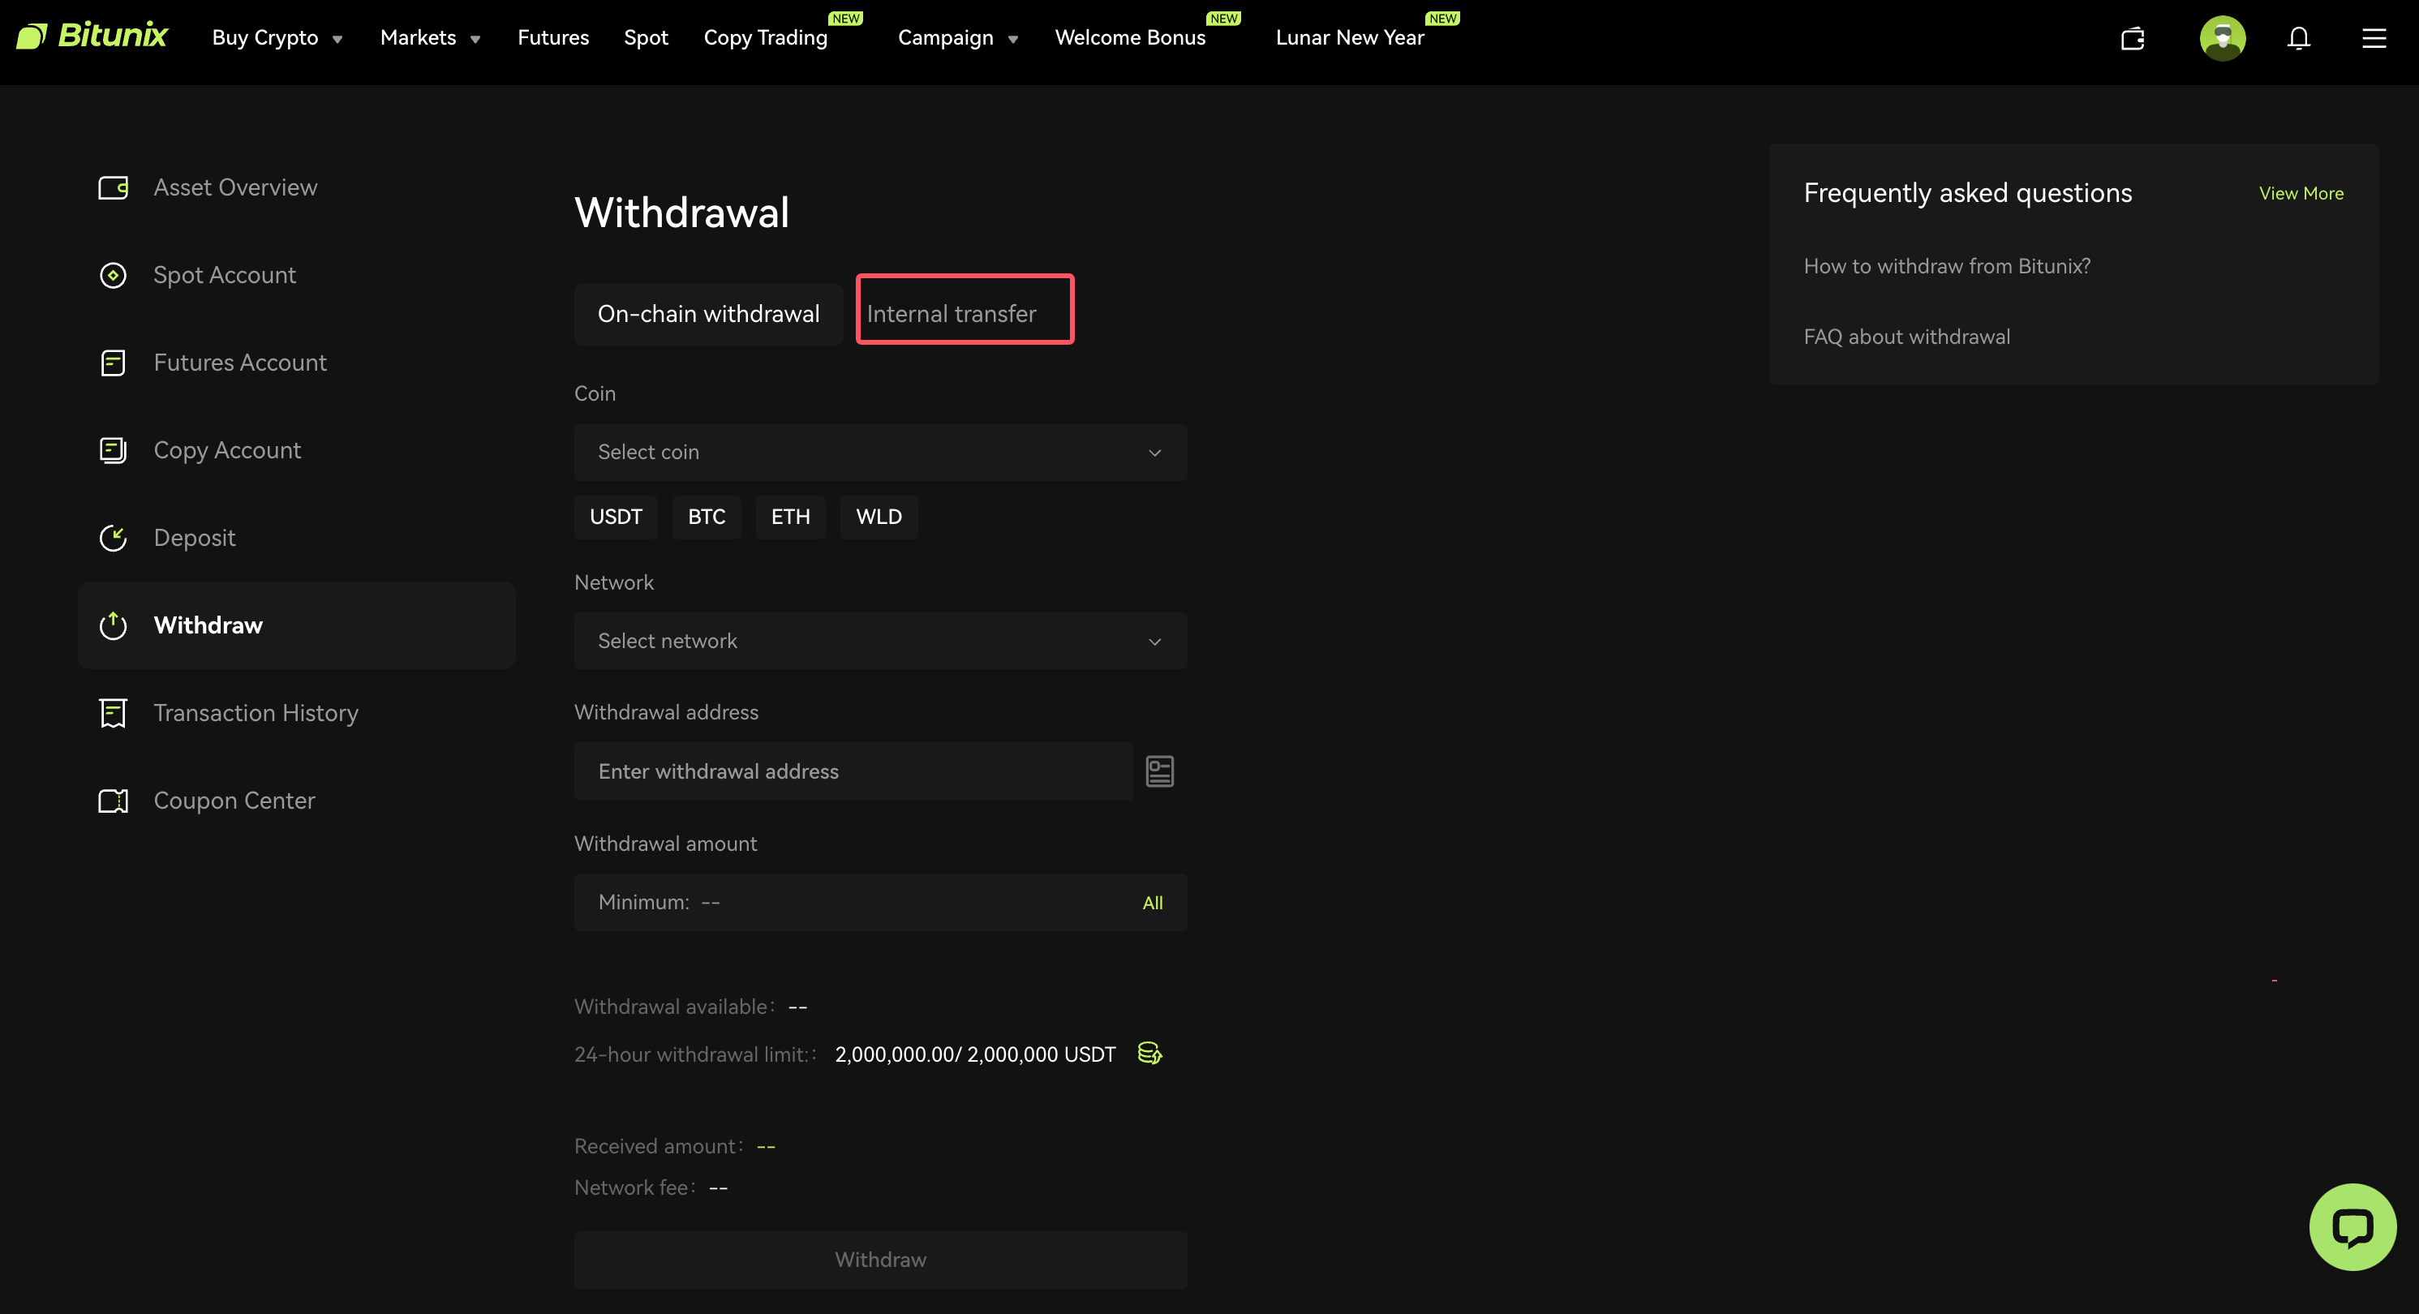Focus the Enter withdrawal address field

tap(853, 771)
